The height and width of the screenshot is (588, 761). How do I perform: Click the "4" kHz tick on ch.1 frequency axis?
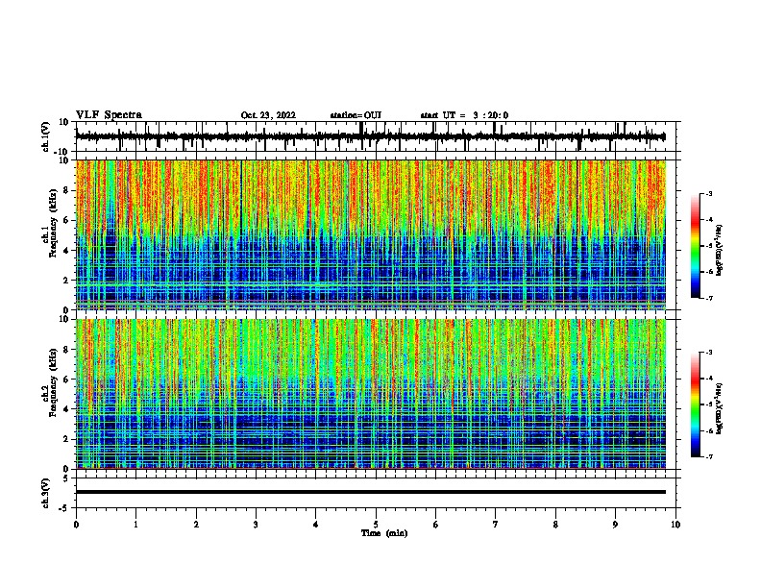point(67,251)
